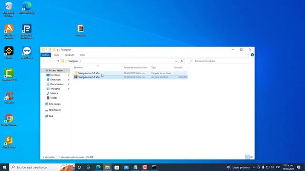Open Cortana from the taskbar

pos(79,167)
